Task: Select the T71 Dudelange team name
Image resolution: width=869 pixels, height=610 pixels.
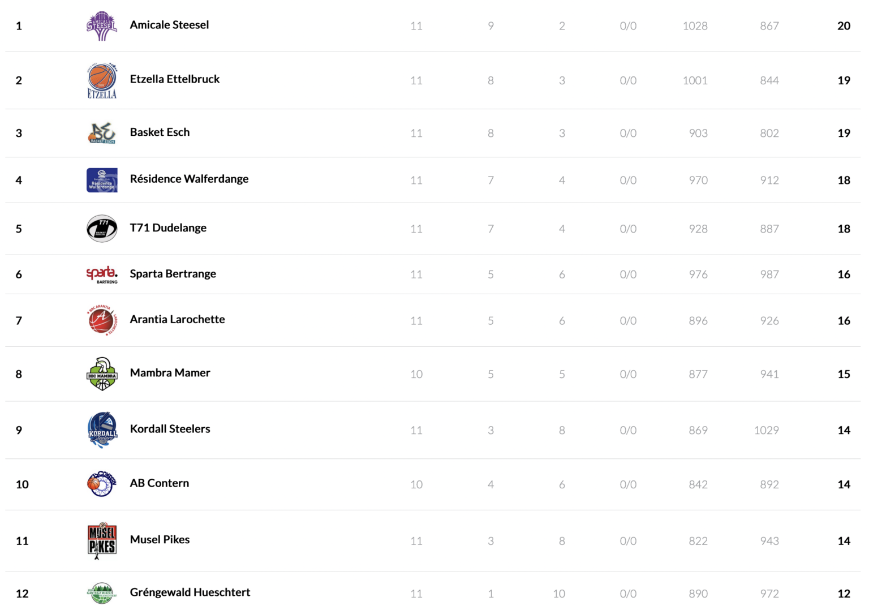Action: pos(168,228)
